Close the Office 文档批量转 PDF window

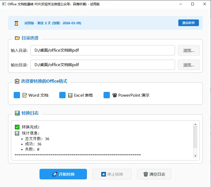coord(205,4)
